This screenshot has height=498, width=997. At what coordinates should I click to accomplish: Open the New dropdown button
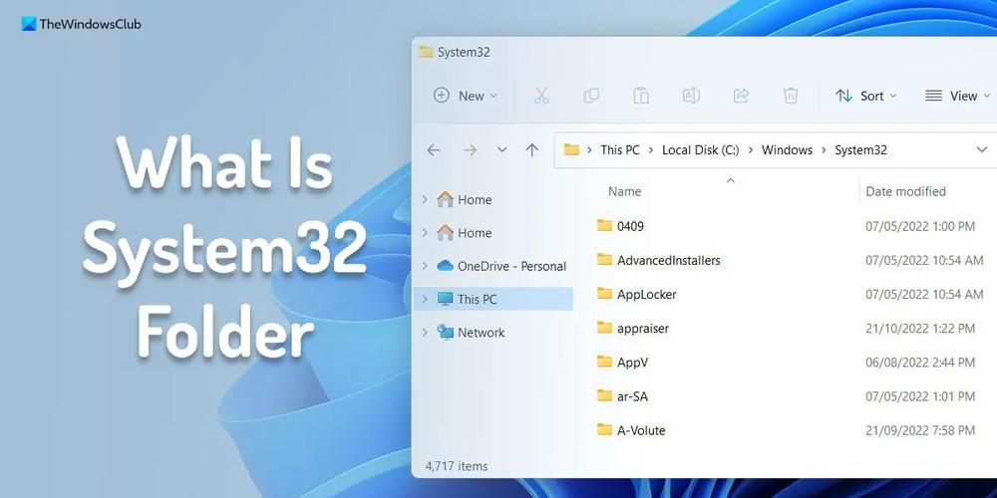click(465, 96)
